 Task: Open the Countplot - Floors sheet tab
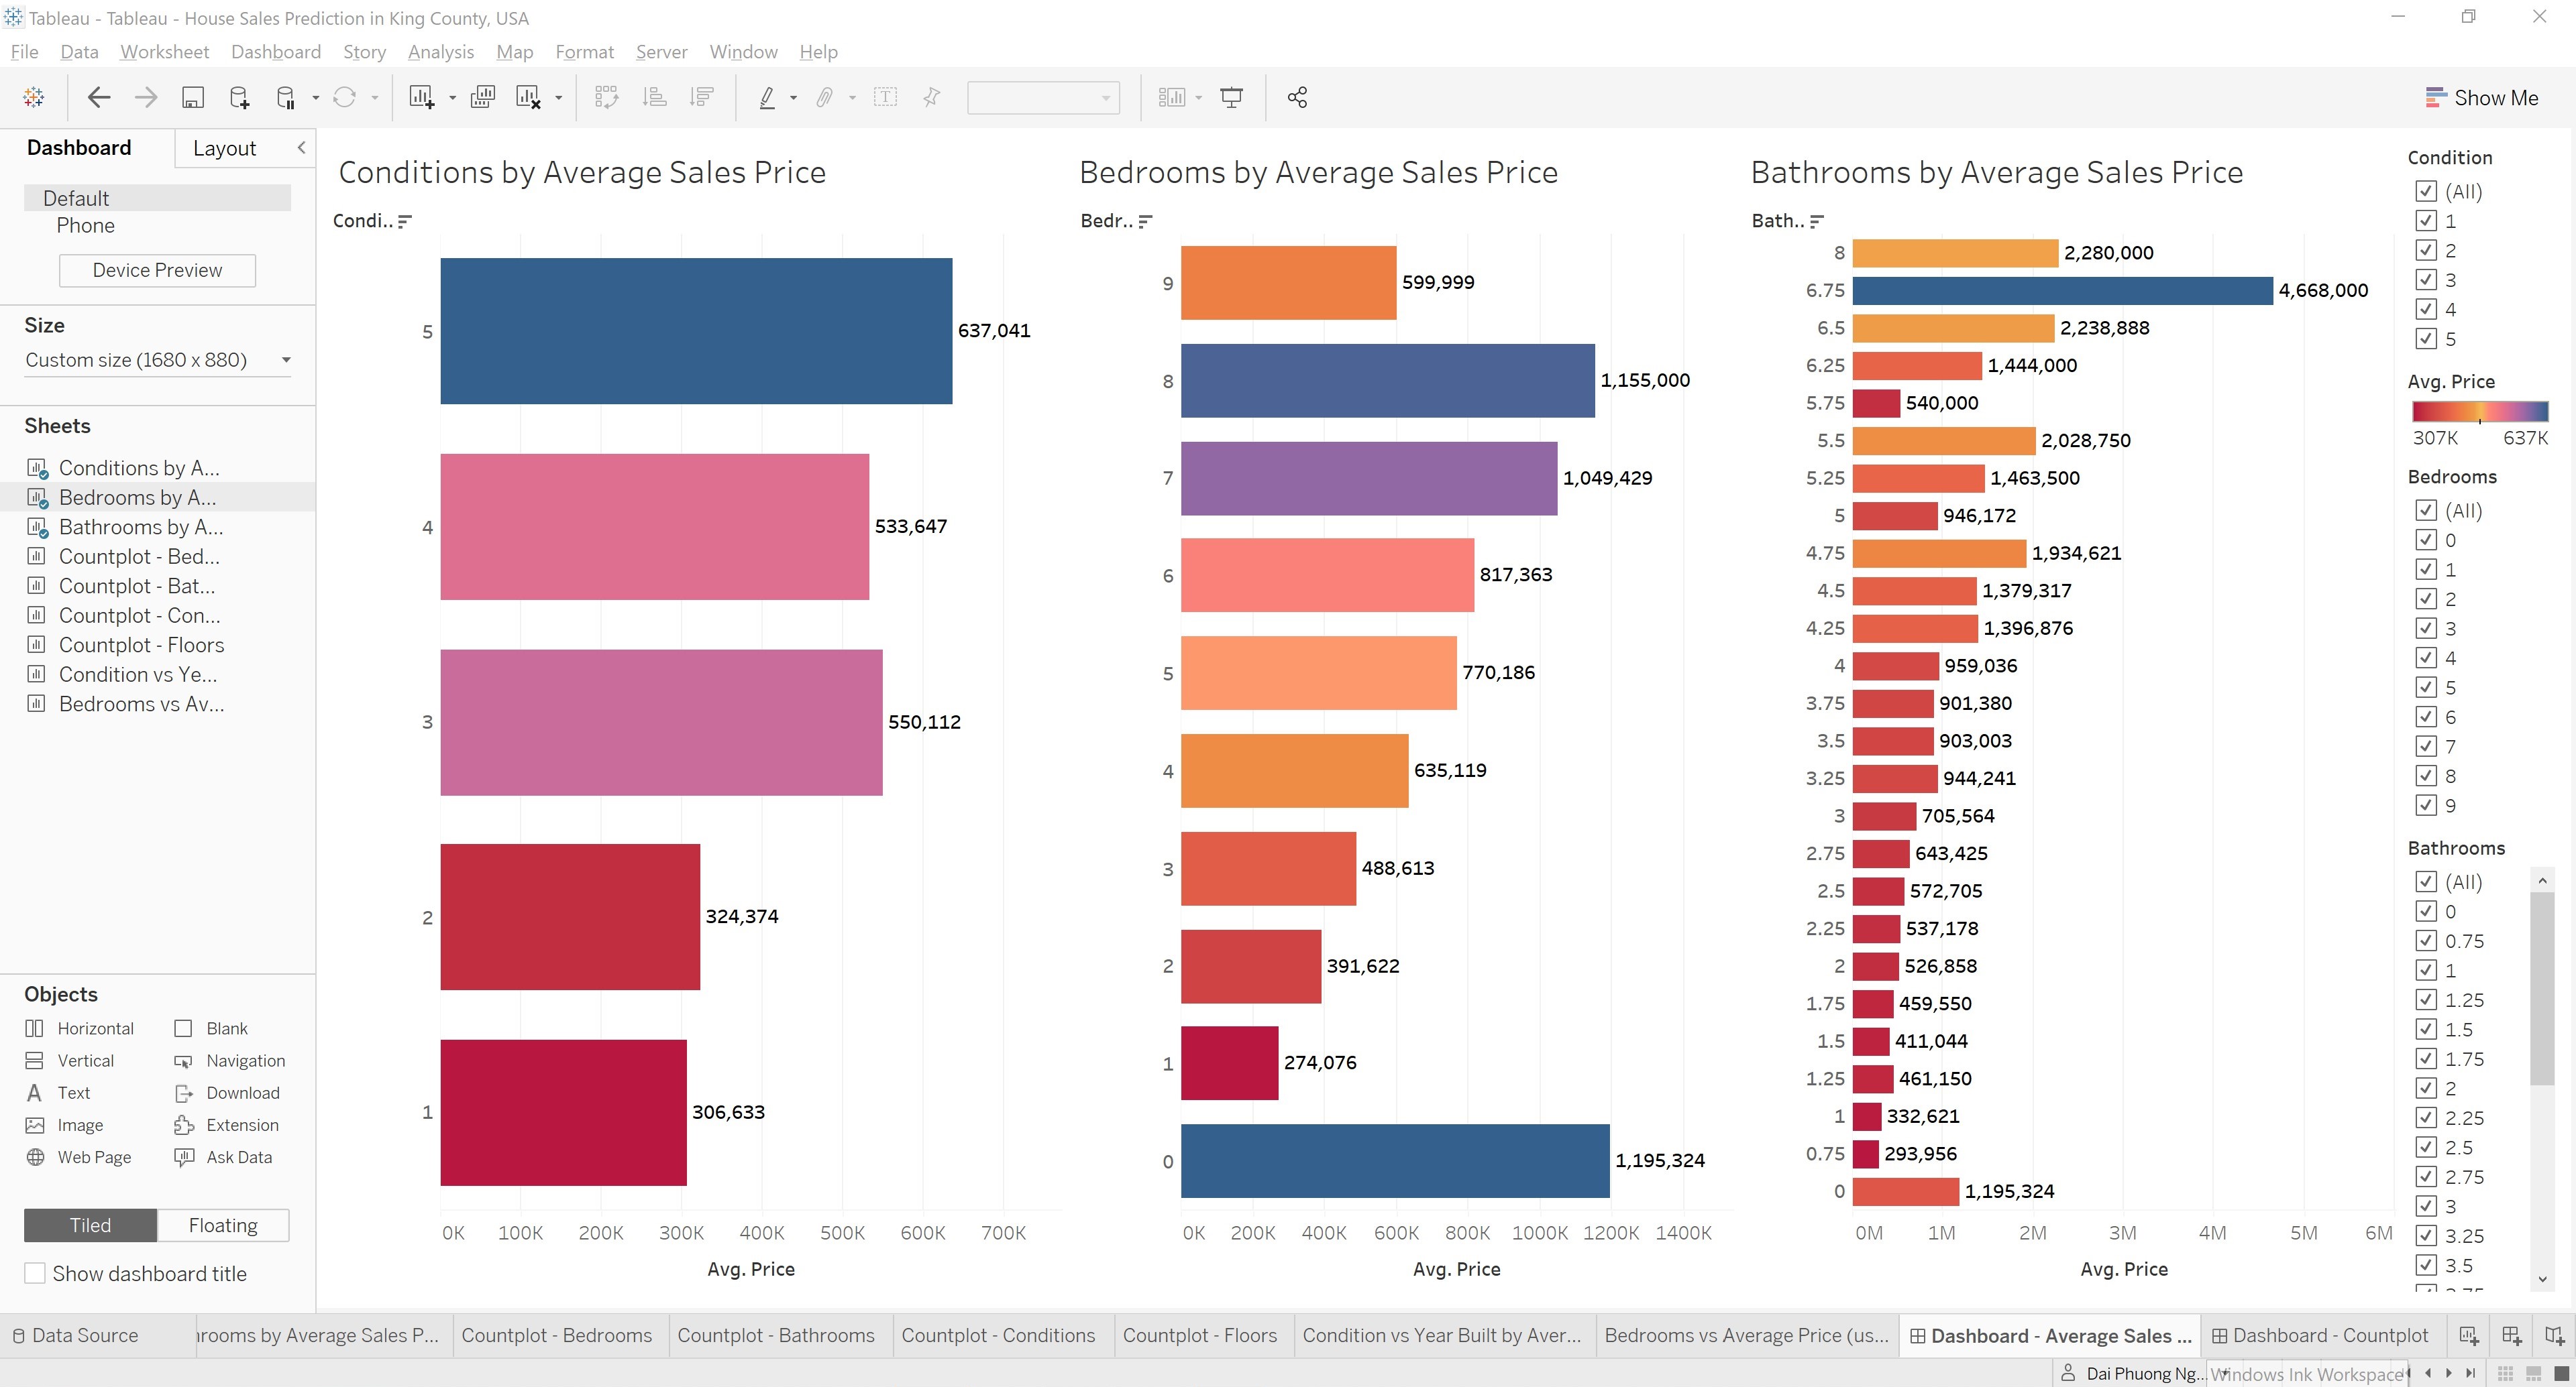click(x=1200, y=1335)
